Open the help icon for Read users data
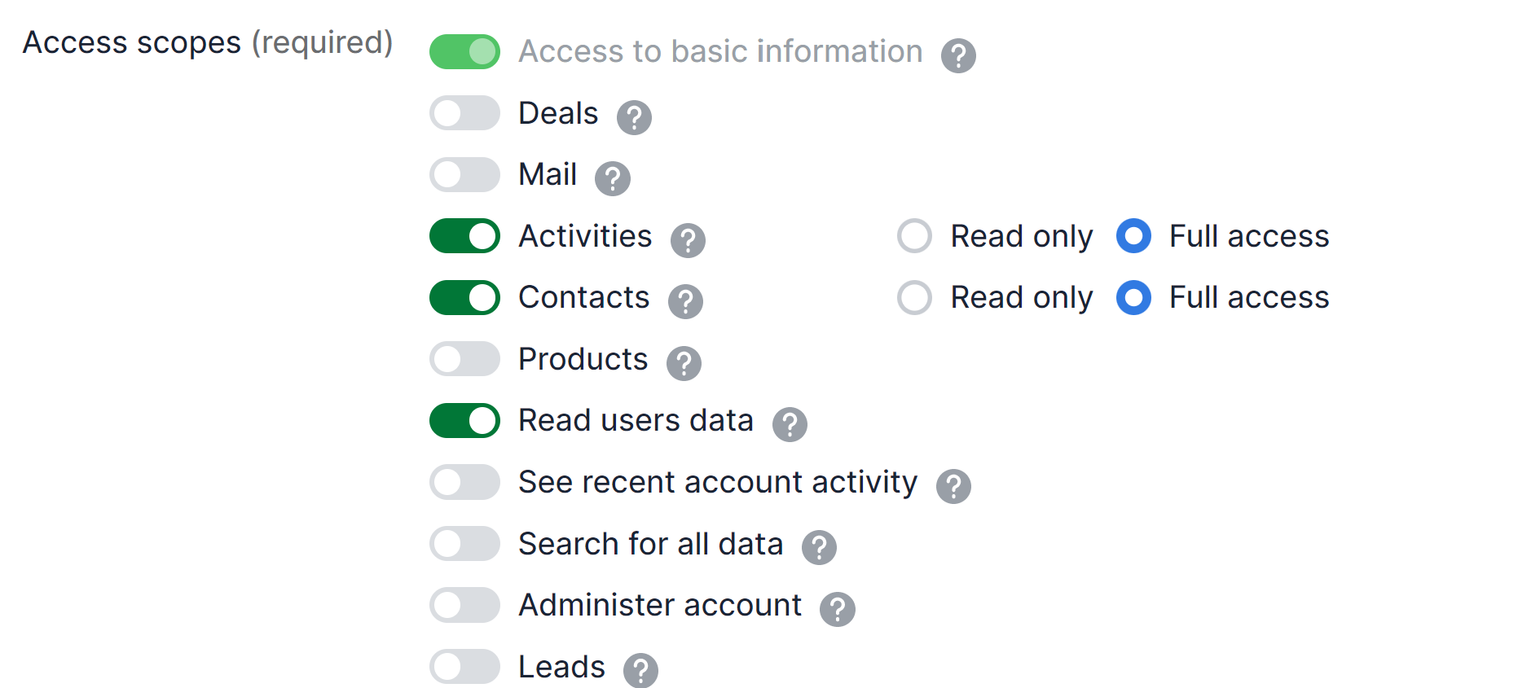 pyautogui.click(x=790, y=424)
